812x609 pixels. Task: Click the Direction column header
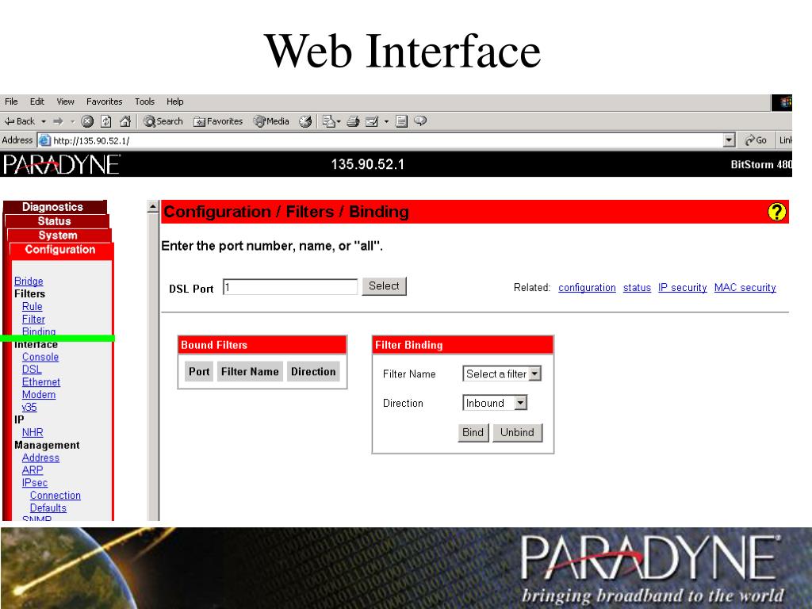tap(313, 371)
